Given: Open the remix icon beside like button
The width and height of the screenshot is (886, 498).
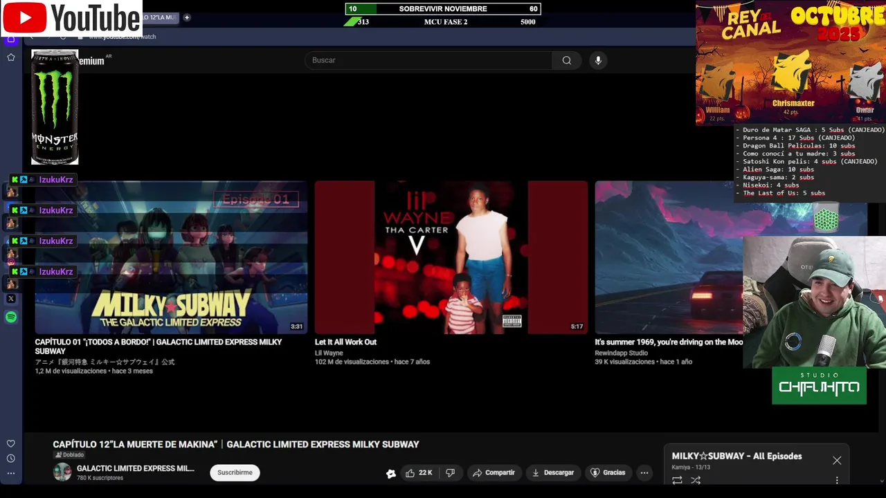Looking at the screenshot, I should click(391, 473).
